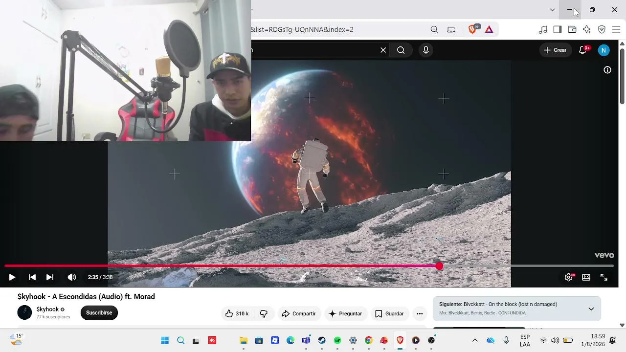This screenshot has height=352, width=626.
Task: Skip back to the previous video
Action: [32, 277]
